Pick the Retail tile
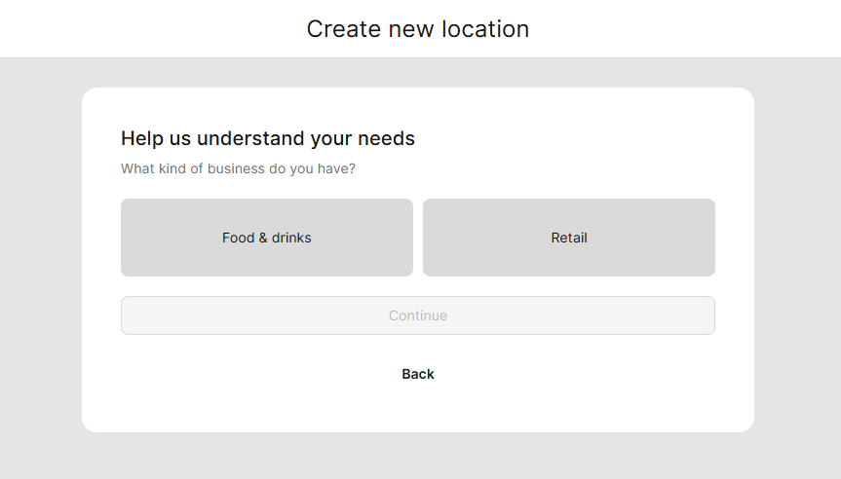 (569, 238)
